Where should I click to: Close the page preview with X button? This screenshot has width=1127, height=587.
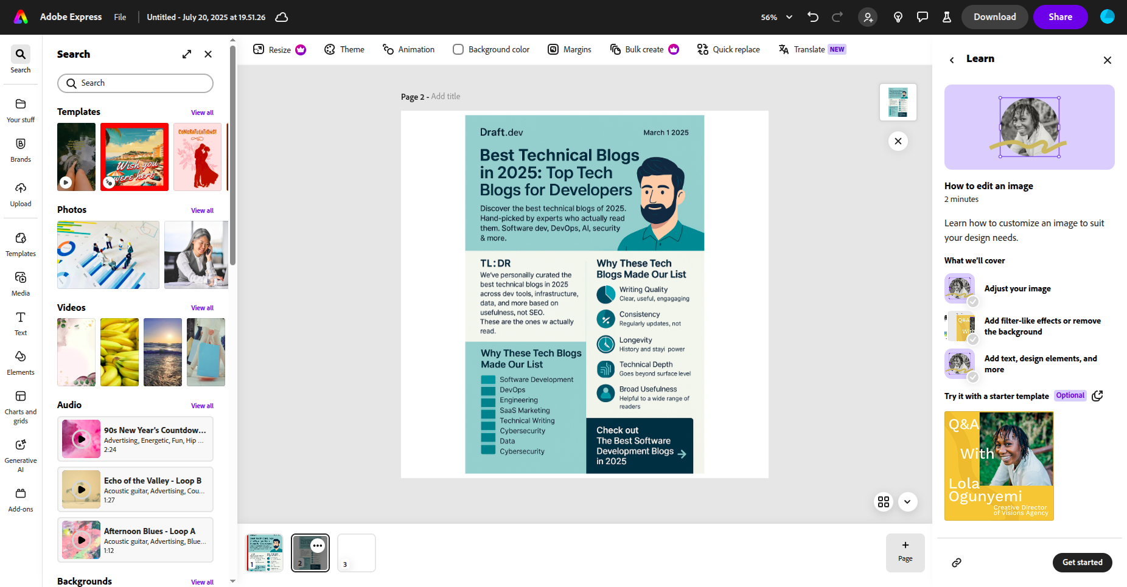(898, 141)
